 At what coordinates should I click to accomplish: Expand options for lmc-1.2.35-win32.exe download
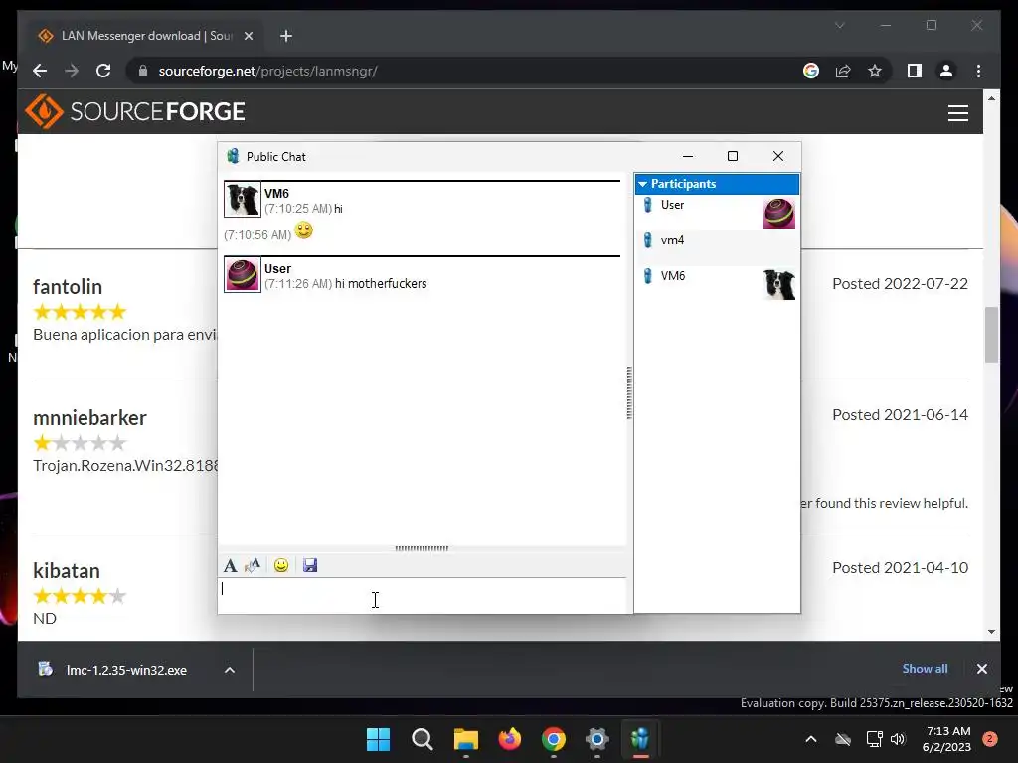(x=230, y=670)
